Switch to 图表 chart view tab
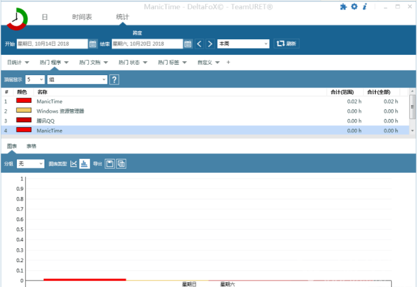This screenshot has width=417, height=287. [12, 146]
